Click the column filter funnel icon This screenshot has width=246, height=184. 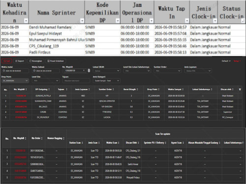[x=240, y=89]
